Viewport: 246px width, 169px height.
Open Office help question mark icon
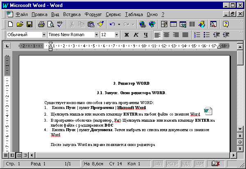[225, 24]
